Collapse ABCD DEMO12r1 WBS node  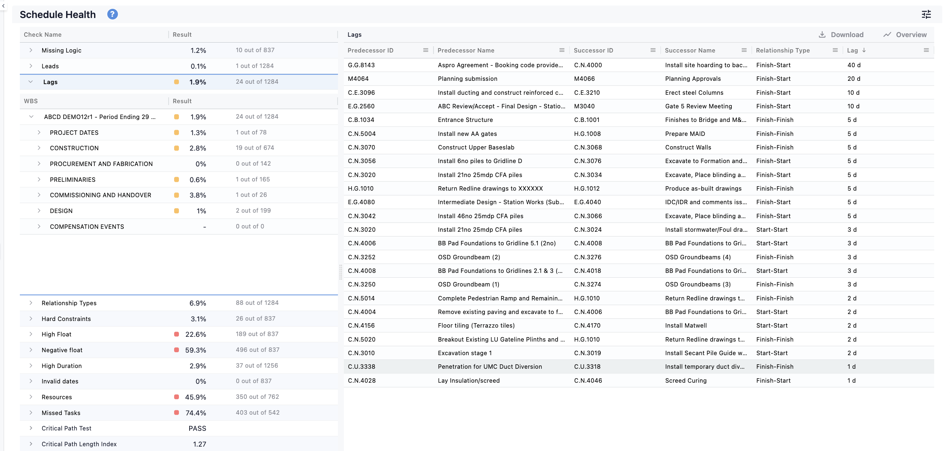(x=31, y=117)
